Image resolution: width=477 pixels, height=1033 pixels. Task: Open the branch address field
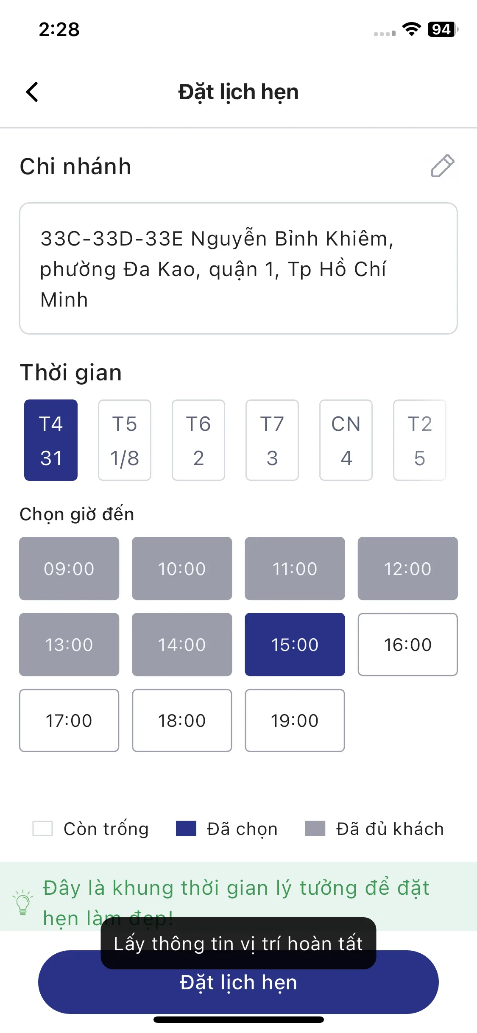238,268
